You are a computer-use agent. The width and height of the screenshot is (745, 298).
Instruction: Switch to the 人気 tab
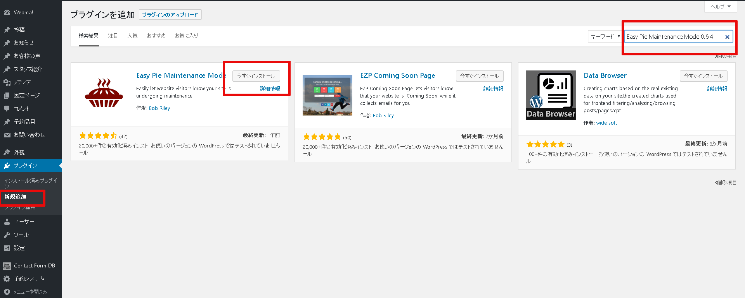(x=132, y=36)
